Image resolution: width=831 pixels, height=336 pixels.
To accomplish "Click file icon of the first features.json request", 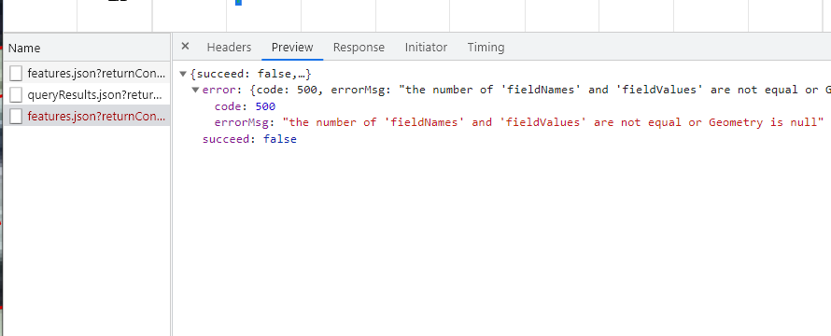I will click(x=16, y=74).
